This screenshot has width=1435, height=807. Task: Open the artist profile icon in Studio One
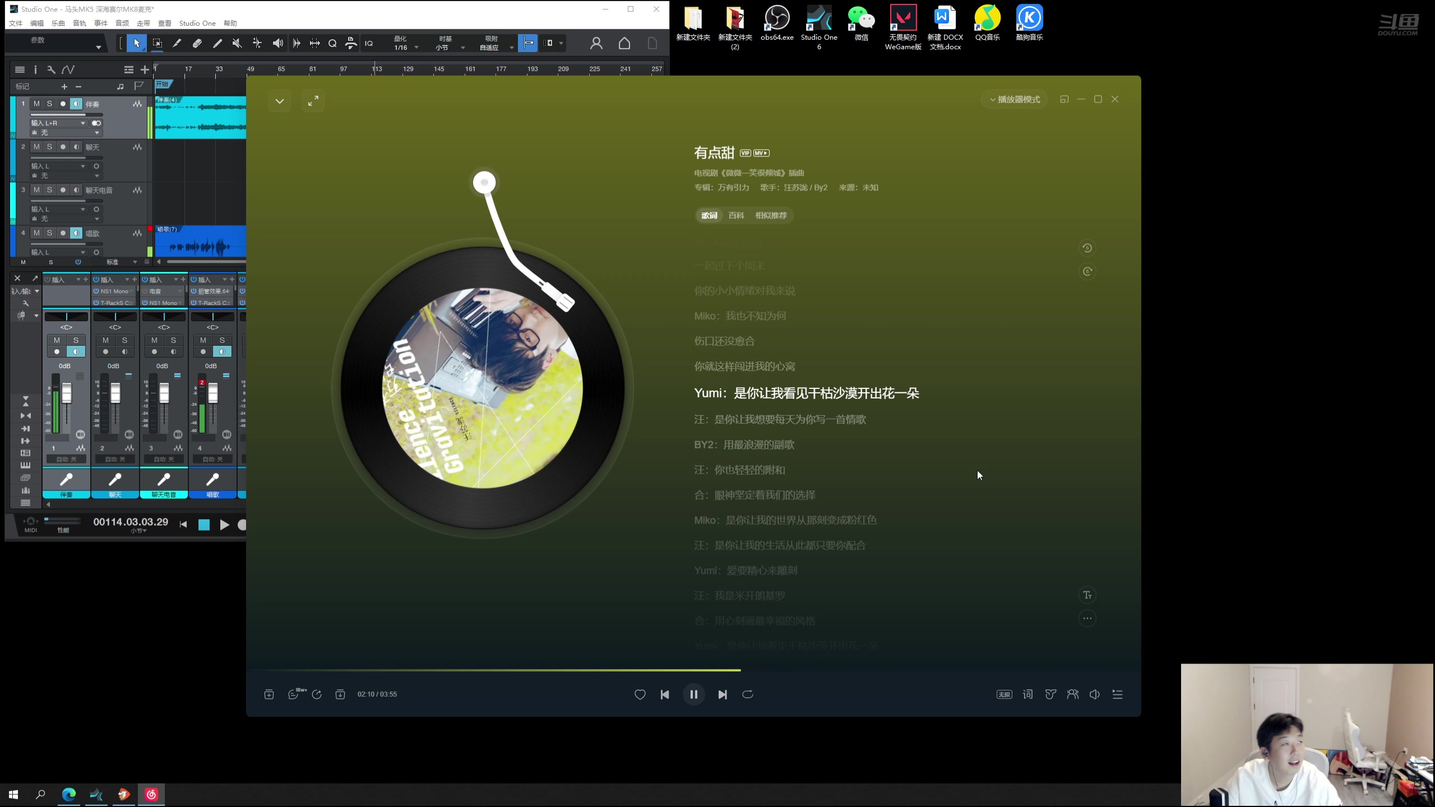(596, 43)
